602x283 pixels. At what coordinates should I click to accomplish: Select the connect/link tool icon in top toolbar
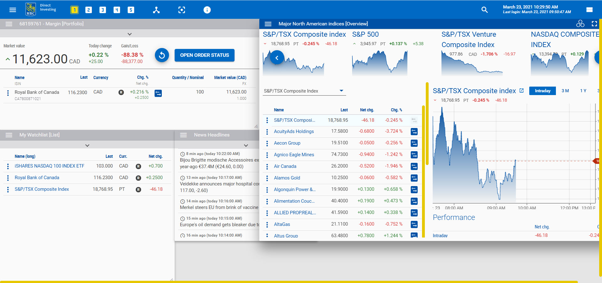pos(156,10)
